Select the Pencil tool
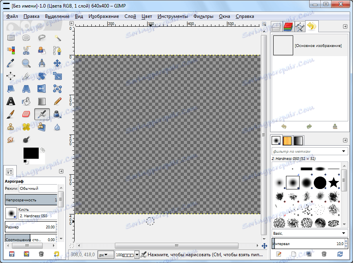The width and height of the screenshot is (353, 263). click(x=57, y=101)
